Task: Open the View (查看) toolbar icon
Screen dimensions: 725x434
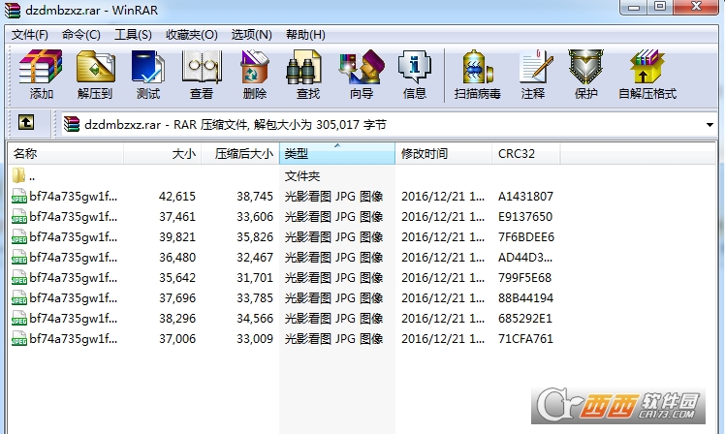Action: pos(202,68)
